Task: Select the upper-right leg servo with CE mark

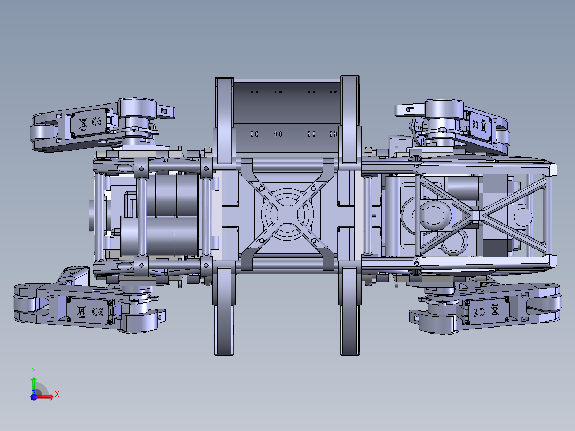Action: [480, 126]
